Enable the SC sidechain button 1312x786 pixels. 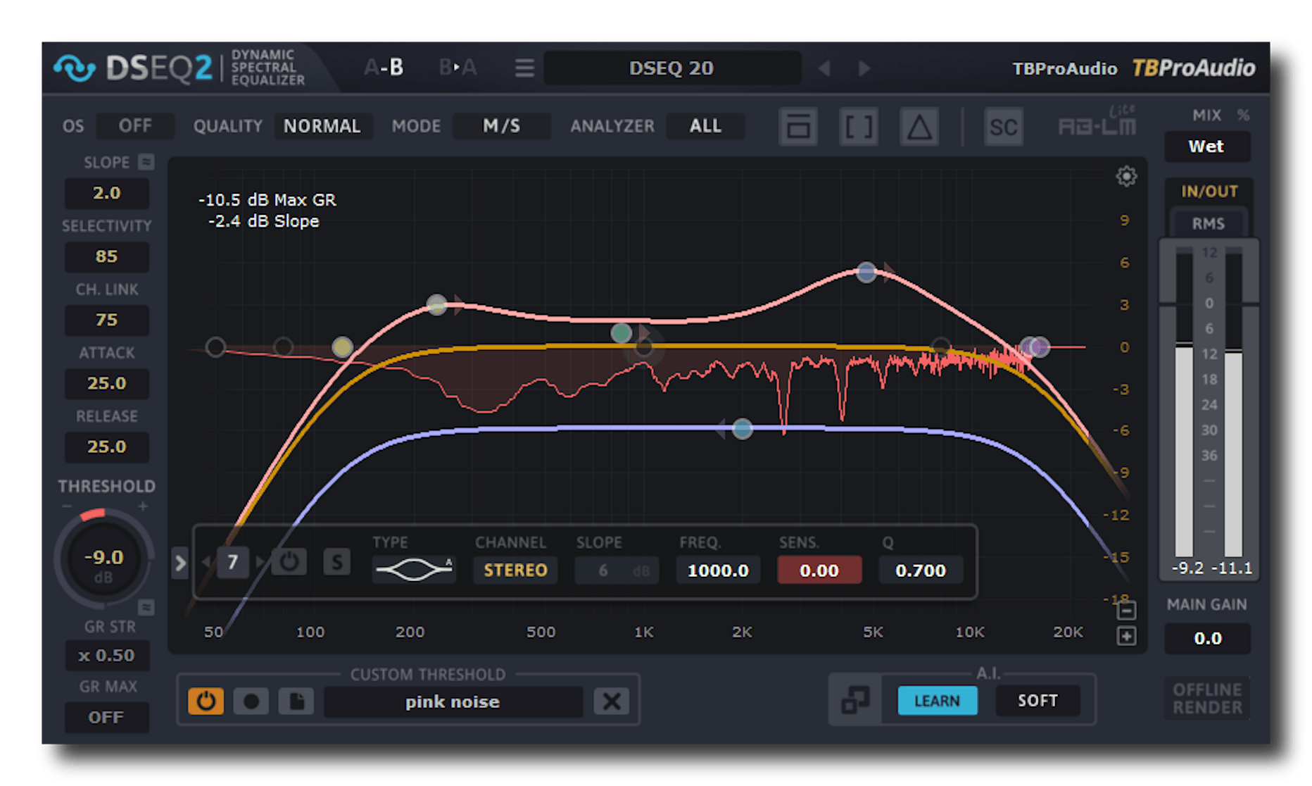1003,127
